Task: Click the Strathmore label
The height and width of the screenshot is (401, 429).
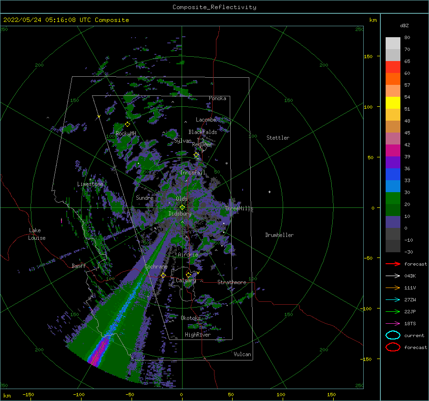Action: (232, 282)
